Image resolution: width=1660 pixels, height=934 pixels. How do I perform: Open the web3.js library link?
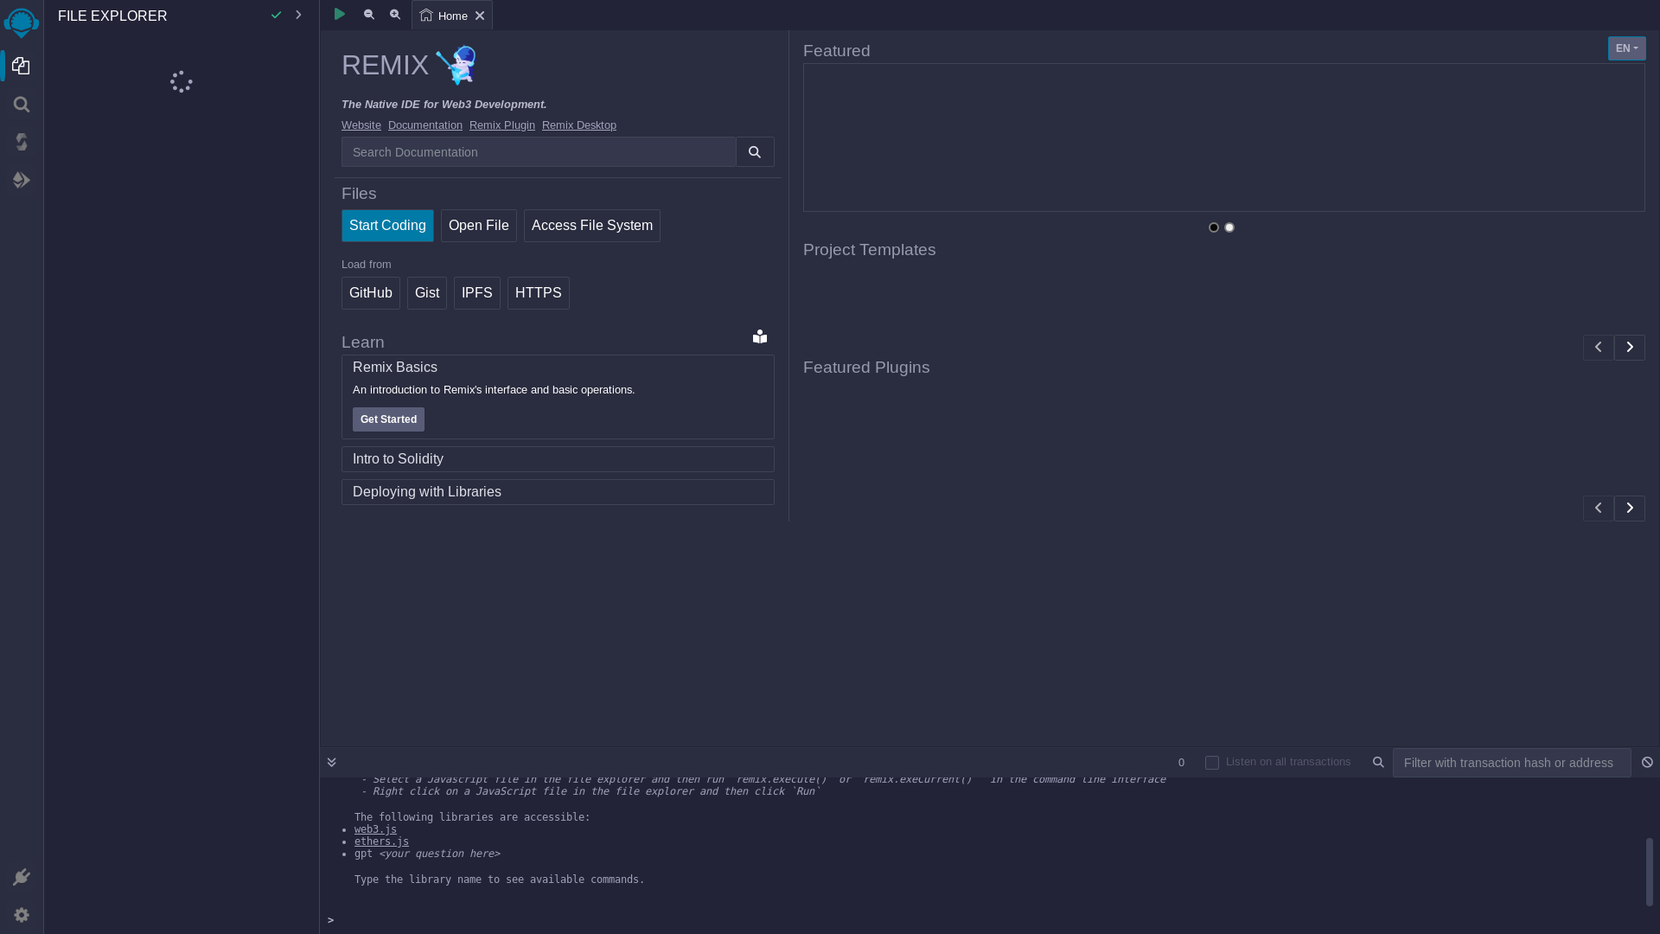tap(375, 829)
